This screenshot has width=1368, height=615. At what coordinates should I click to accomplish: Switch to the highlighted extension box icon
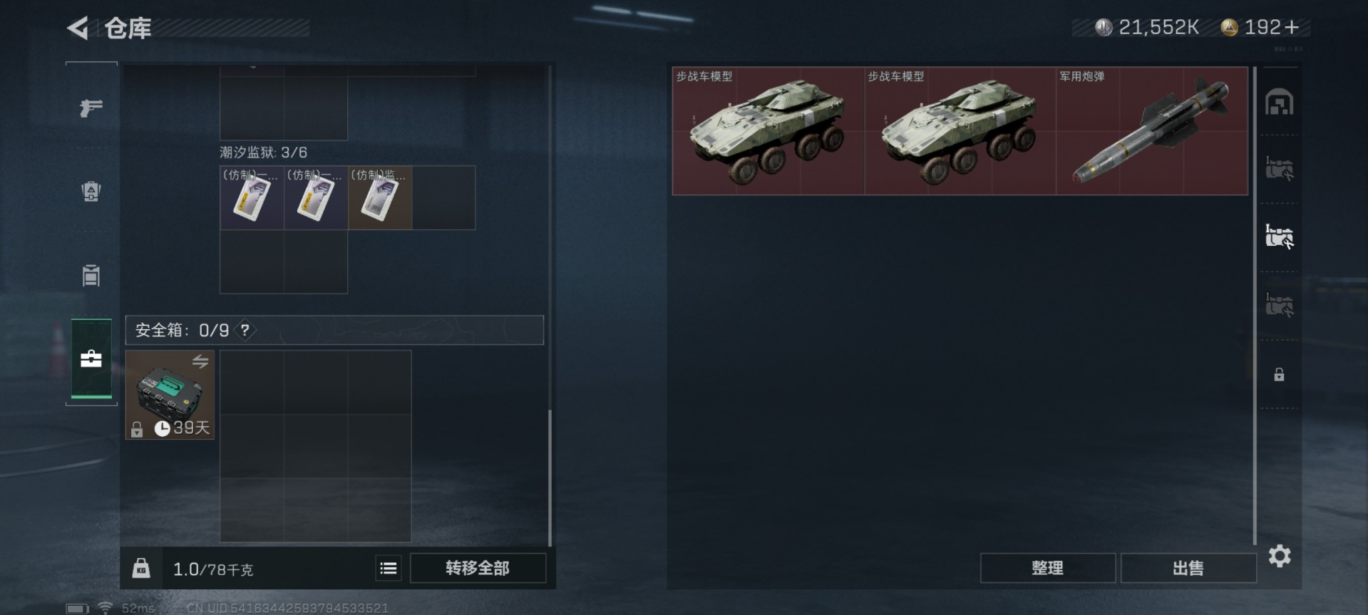1280,237
